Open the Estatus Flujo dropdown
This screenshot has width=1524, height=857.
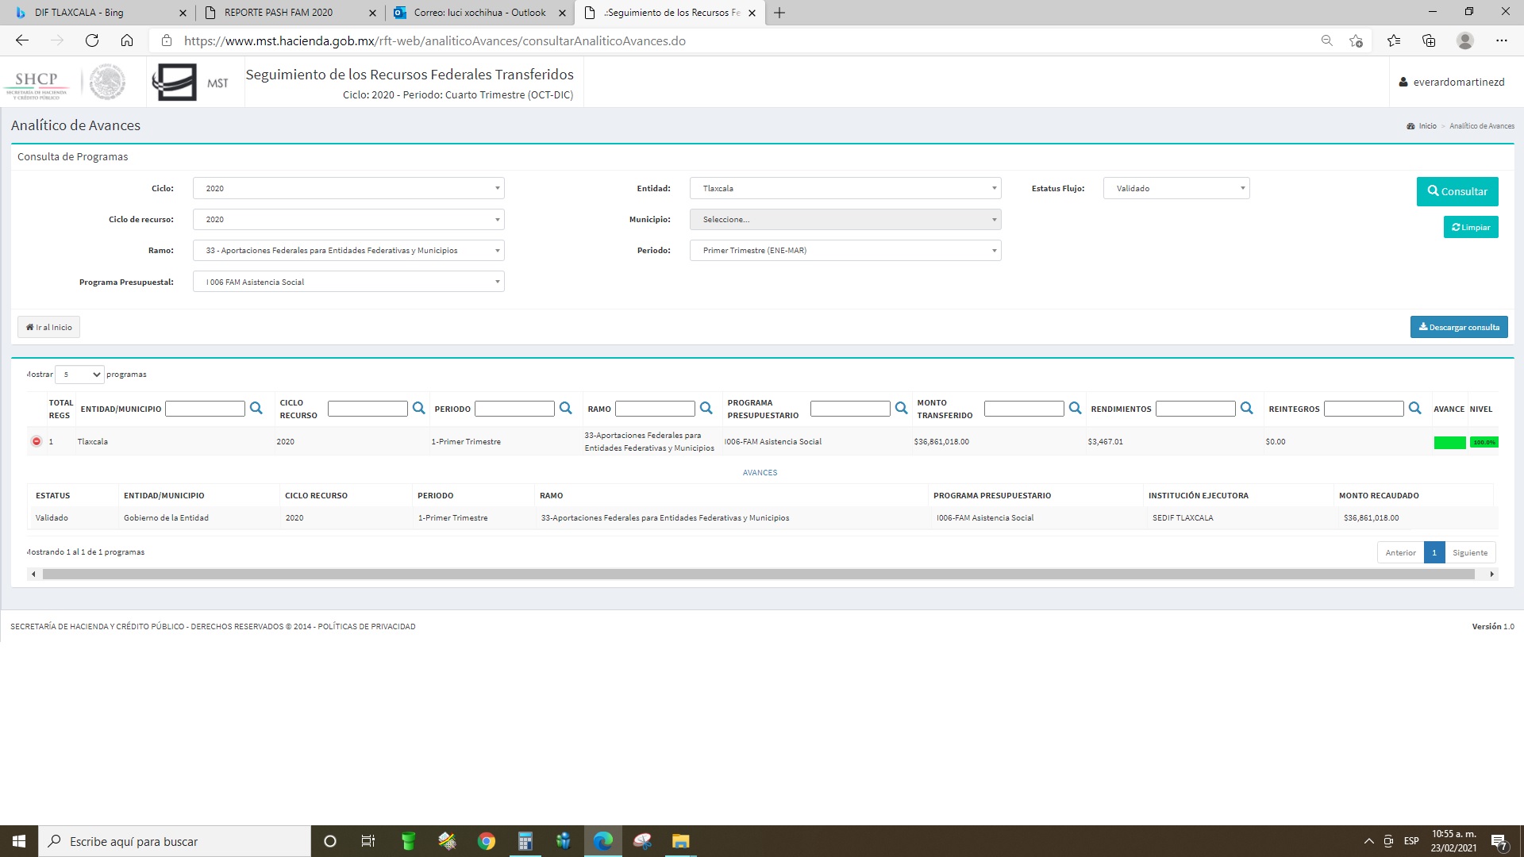pos(1176,188)
